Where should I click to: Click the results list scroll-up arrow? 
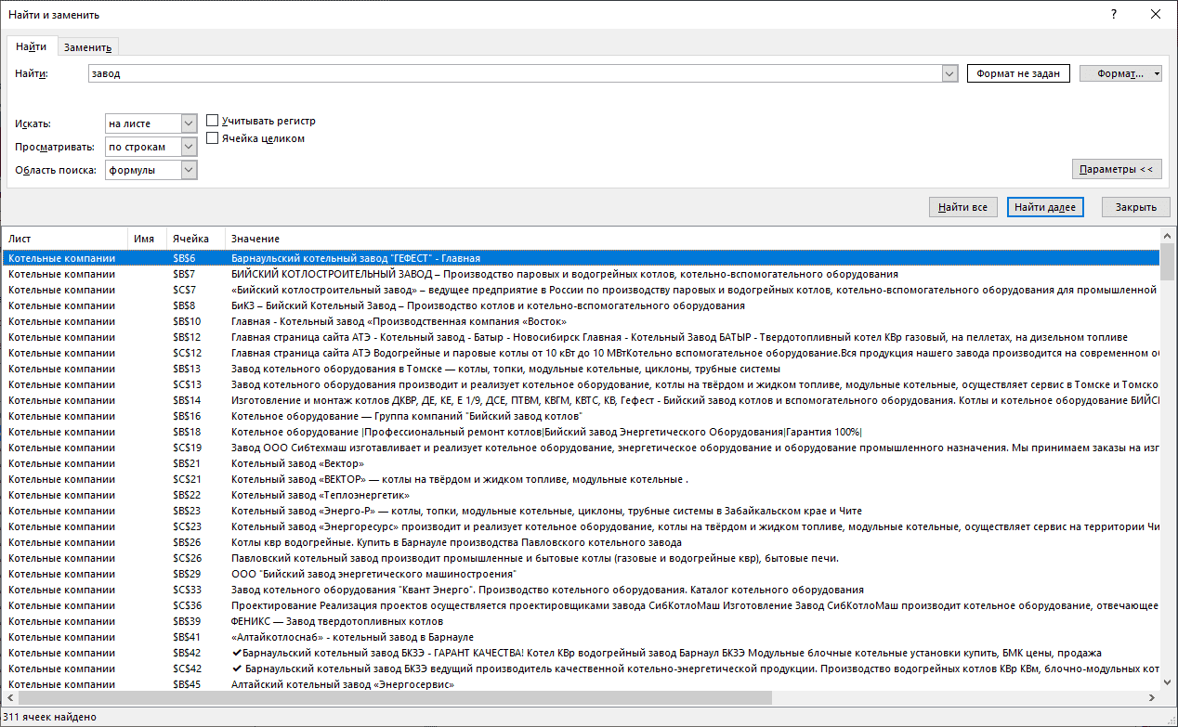(x=1168, y=237)
